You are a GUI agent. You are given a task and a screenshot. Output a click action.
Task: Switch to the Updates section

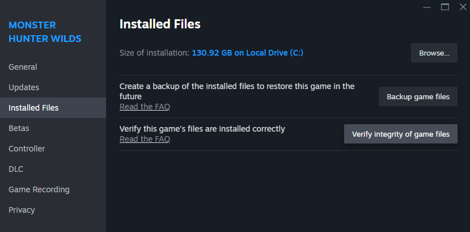tap(24, 87)
